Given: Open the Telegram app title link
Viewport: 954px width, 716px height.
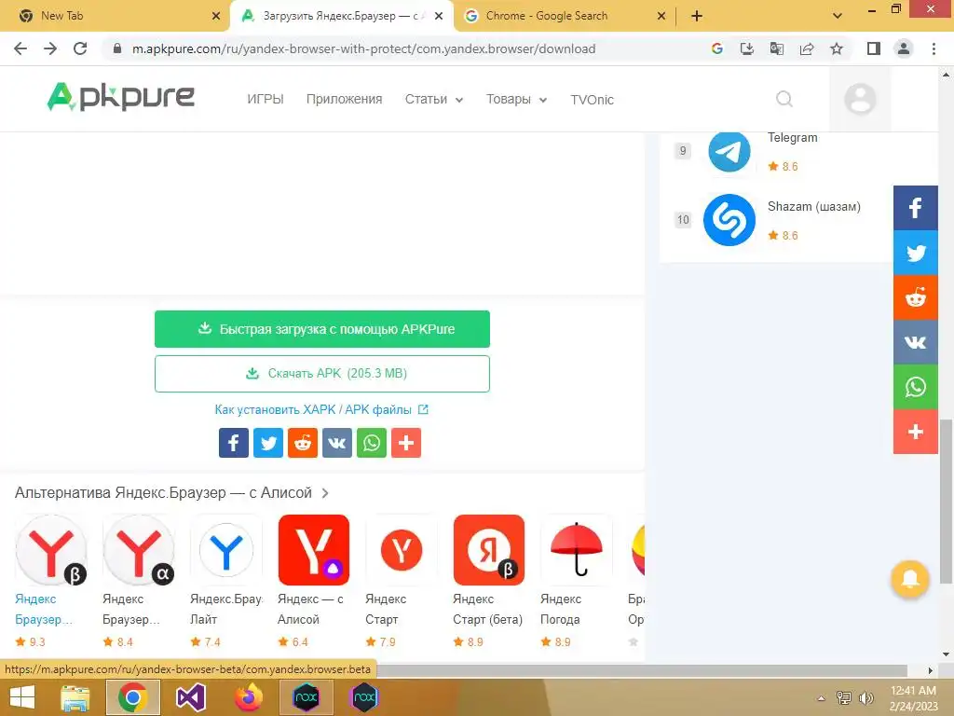Looking at the screenshot, I should [x=792, y=138].
